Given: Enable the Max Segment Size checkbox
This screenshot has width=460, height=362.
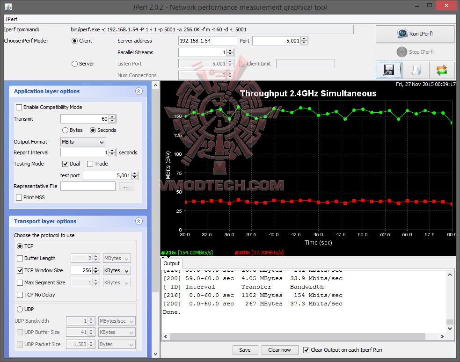Looking at the screenshot, I should point(20,282).
